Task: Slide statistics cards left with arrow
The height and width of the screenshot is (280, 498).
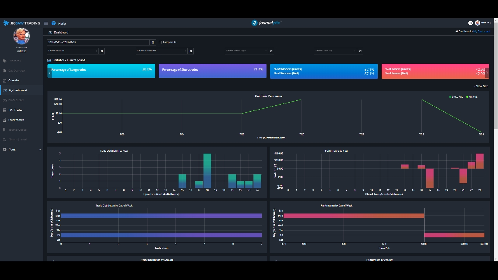Action: pos(49,73)
